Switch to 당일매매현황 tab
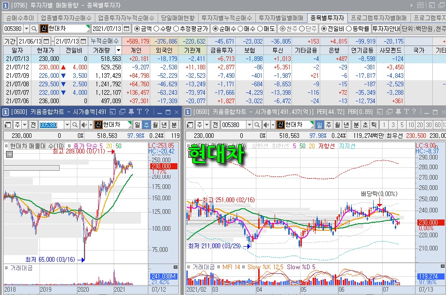The height and width of the screenshot is (295, 446). point(178,18)
